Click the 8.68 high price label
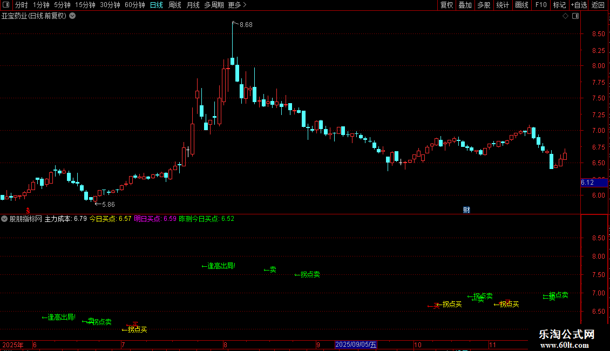This screenshot has height=351, width=610. tap(246, 24)
